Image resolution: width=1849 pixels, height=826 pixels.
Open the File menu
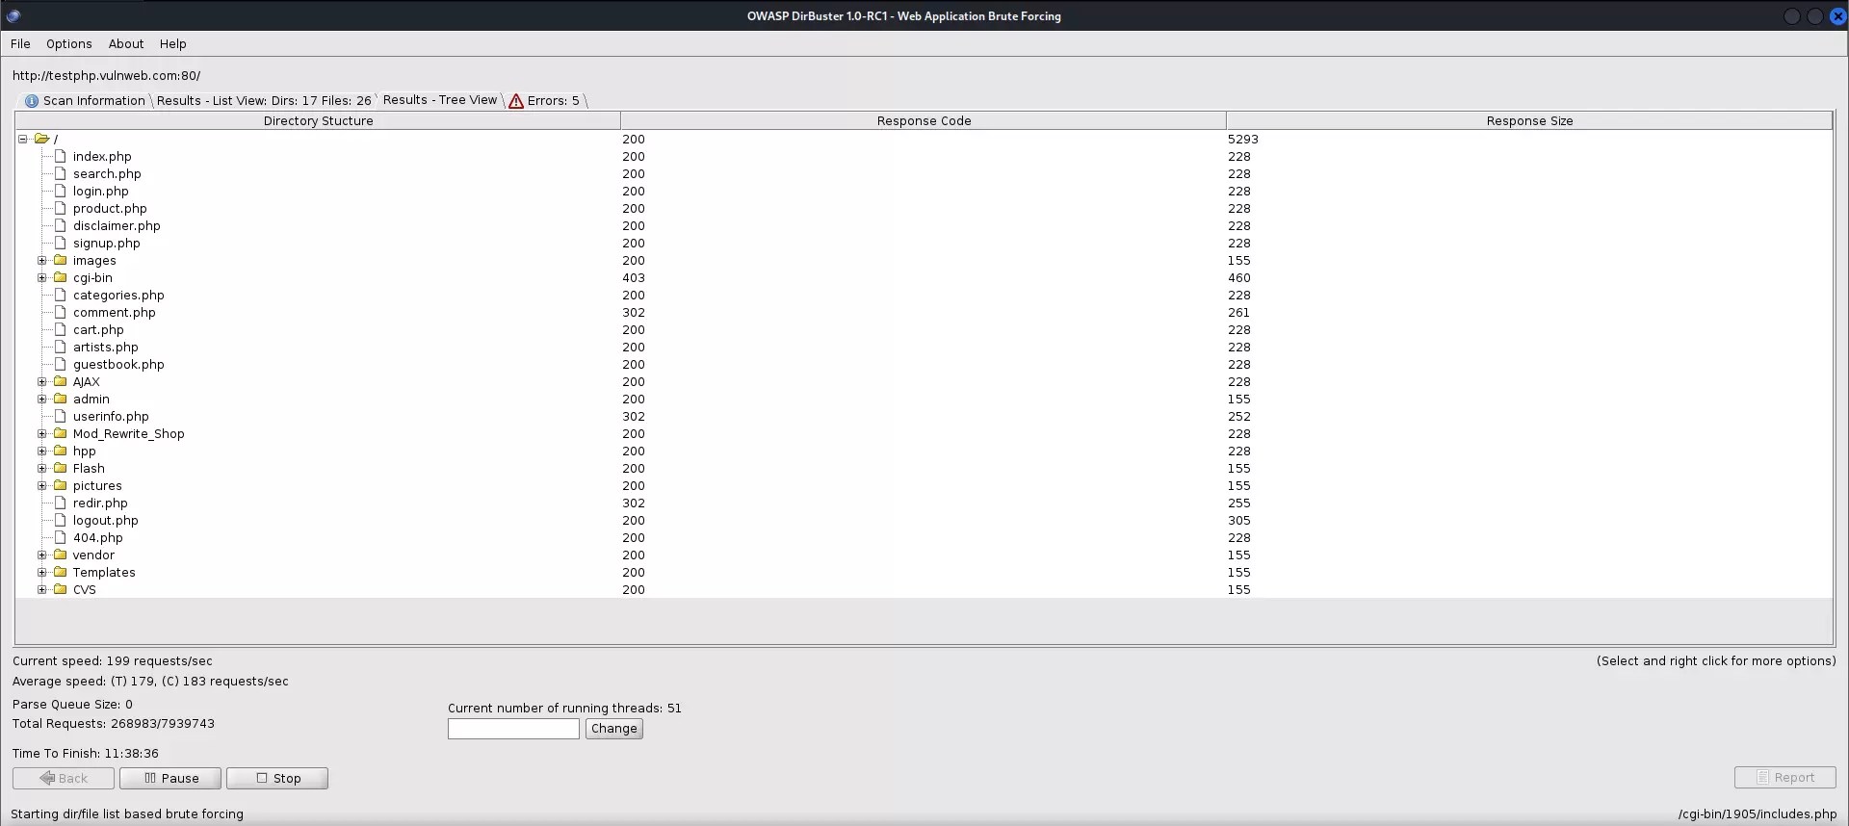(x=20, y=43)
